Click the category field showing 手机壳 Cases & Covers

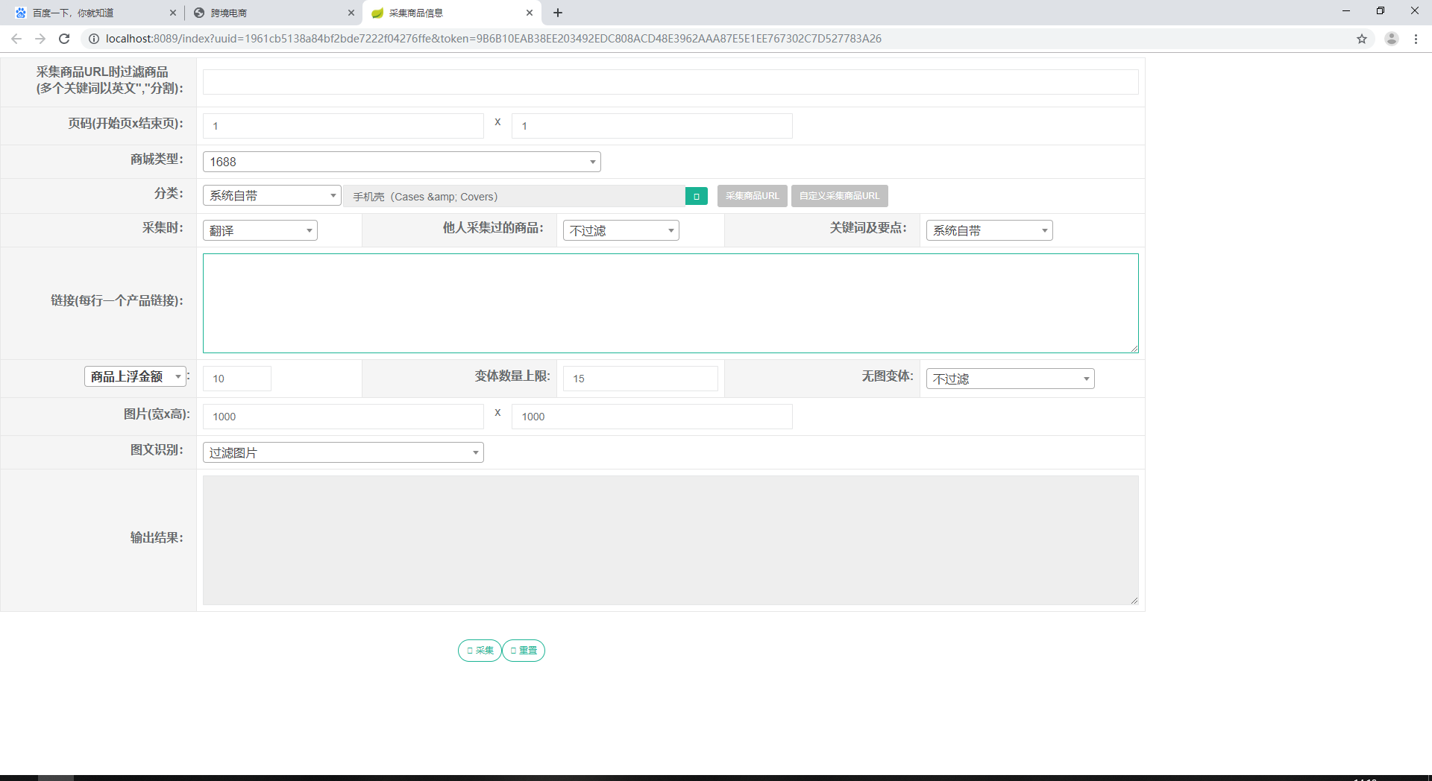[x=514, y=196]
